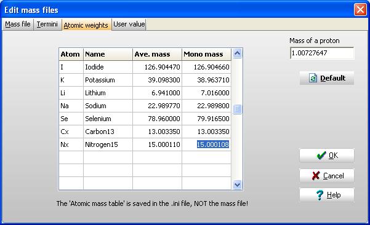Select the atom cell 'Li'
The image size is (370, 225).
coord(71,93)
